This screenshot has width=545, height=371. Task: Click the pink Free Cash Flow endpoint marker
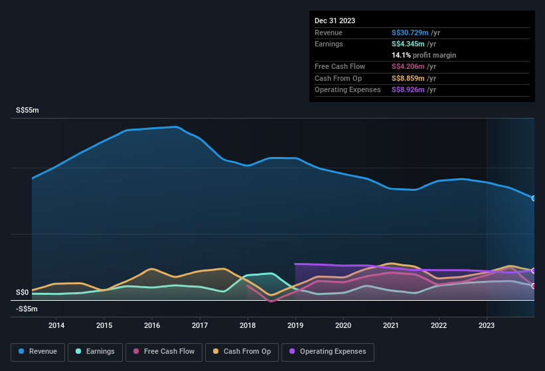coord(534,286)
